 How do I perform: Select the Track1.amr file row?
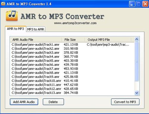[72, 44]
